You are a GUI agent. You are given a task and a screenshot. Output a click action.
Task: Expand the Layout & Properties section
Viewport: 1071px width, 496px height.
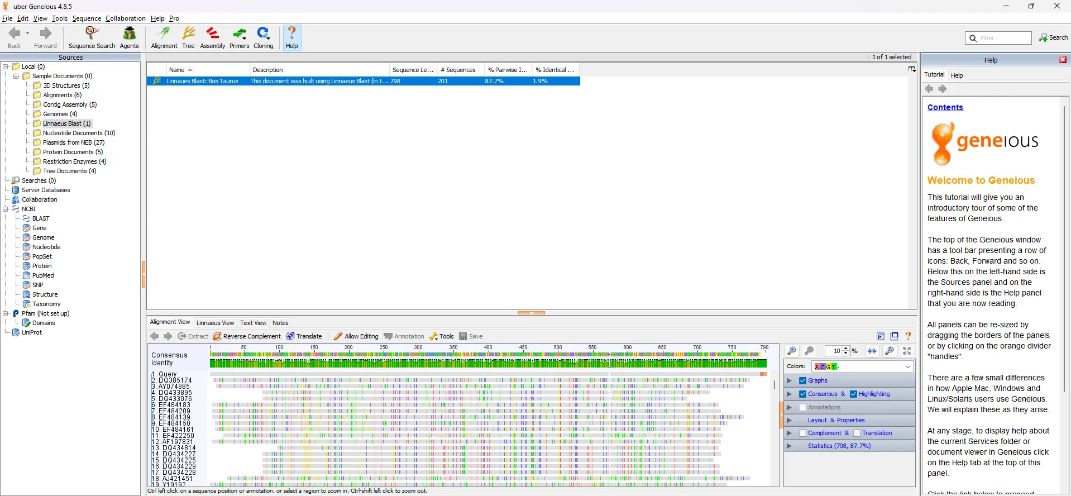[789, 420]
